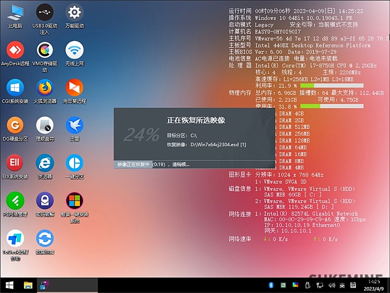Click the Bluetooth tray icon
This screenshot has width=390, height=293.
coord(271,285)
